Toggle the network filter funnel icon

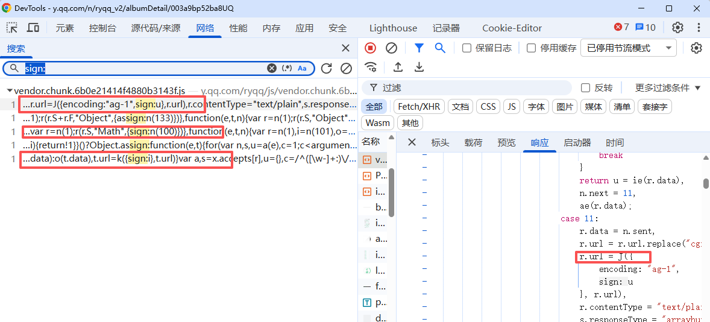tap(419, 48)
